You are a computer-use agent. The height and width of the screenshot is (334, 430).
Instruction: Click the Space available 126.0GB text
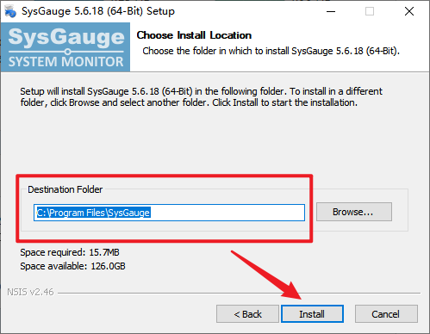72,266
